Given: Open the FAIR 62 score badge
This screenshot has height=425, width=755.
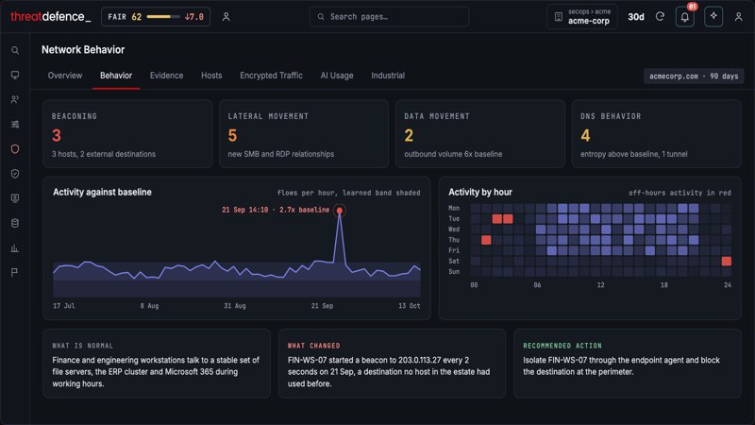Looking at the screenshot, I should coord(156,17).
